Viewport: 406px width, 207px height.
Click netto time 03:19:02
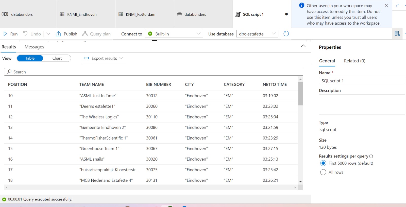click(x=270, y=96)
